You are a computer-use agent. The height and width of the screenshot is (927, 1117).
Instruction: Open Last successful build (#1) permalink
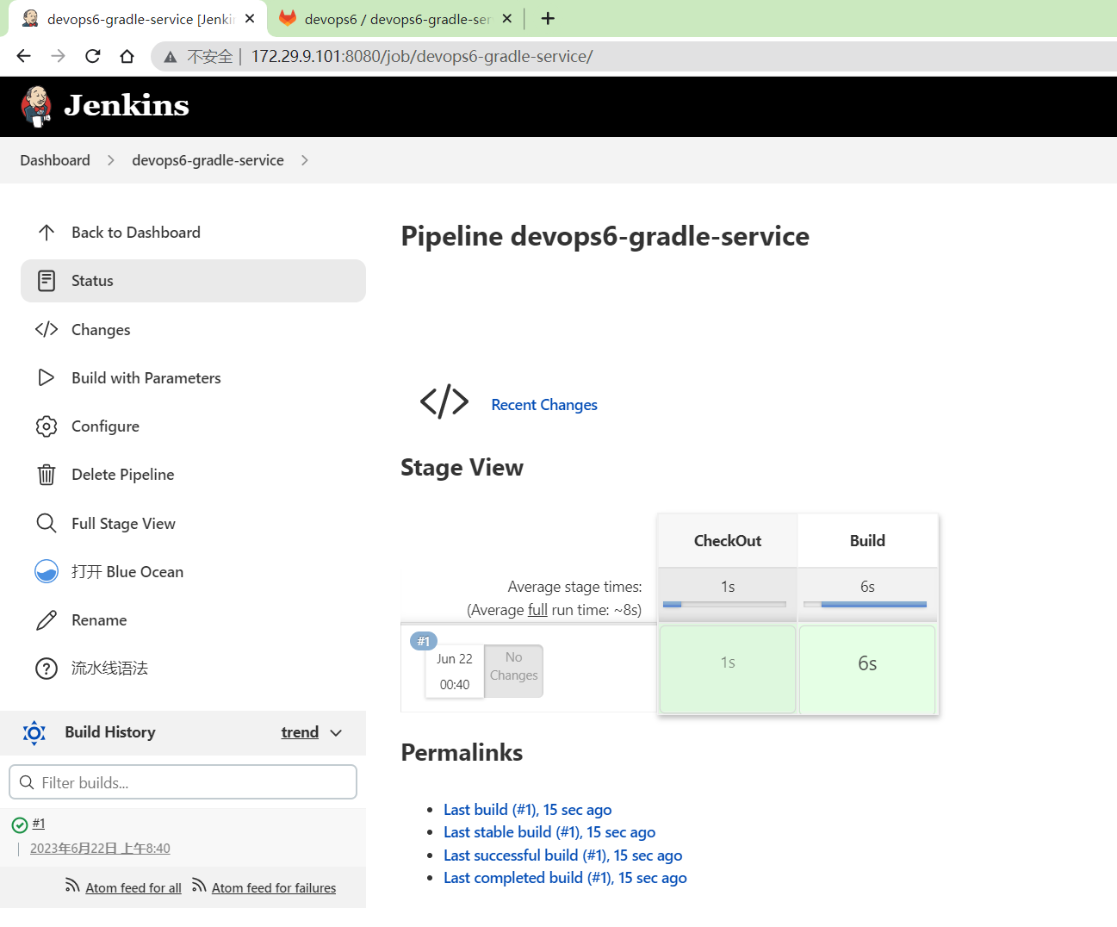(x=563, y=855)
